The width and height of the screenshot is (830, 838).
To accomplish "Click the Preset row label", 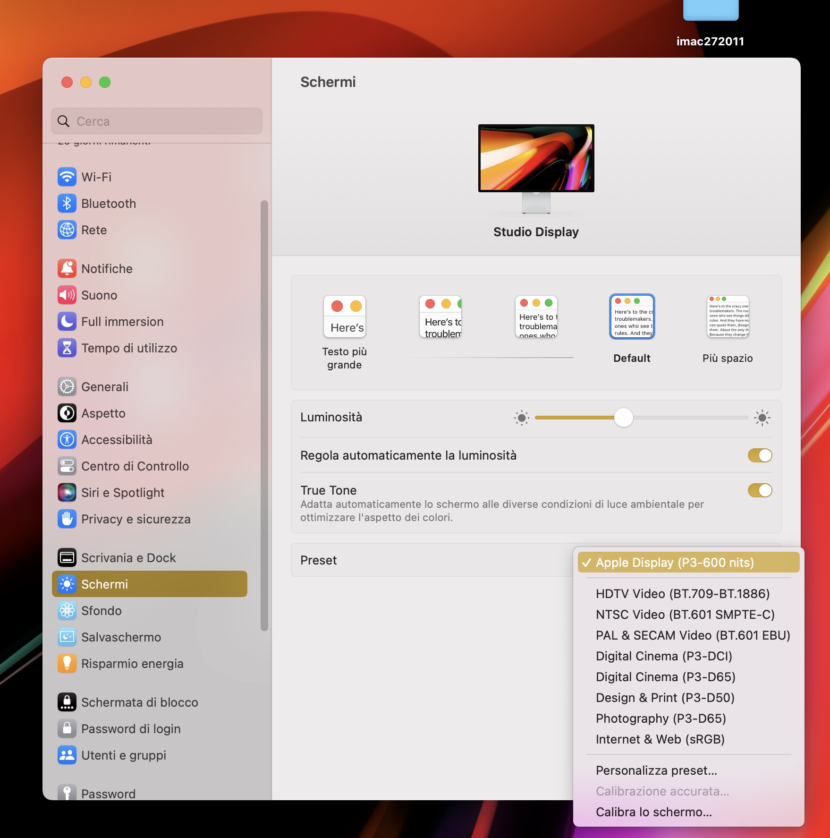I will click(x=319, y=560).
